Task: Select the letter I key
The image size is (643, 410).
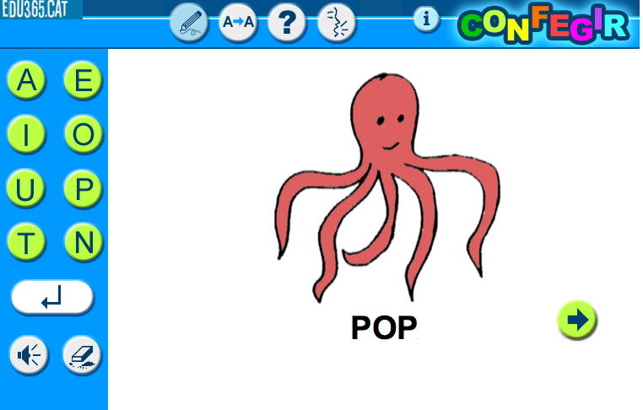Action: (26, 134)
